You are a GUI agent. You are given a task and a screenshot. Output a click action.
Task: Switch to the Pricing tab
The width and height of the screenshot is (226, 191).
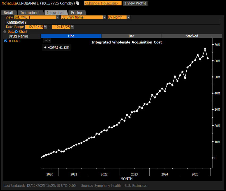coord(76,13)
